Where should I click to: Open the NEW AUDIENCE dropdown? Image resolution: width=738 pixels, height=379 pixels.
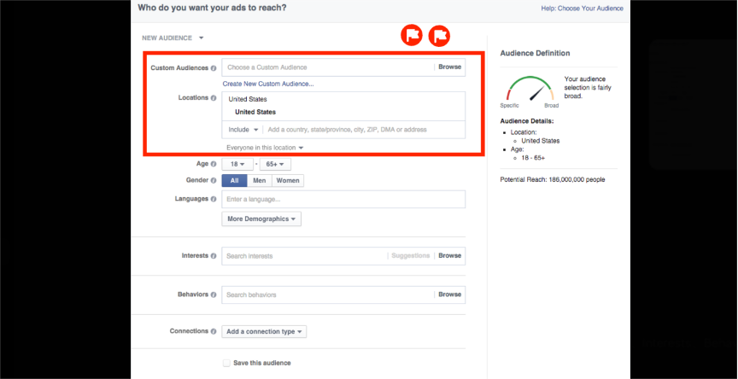point(173,38)
